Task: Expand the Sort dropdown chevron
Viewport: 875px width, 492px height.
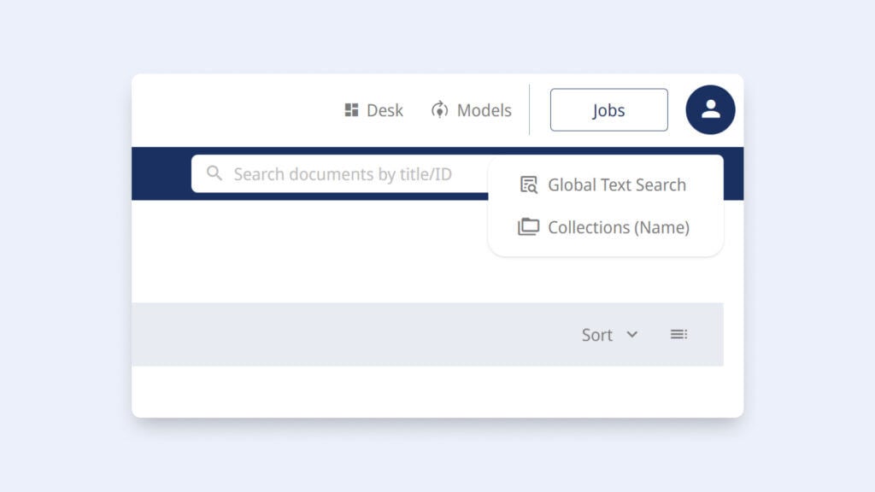Action: click(632, 334)
